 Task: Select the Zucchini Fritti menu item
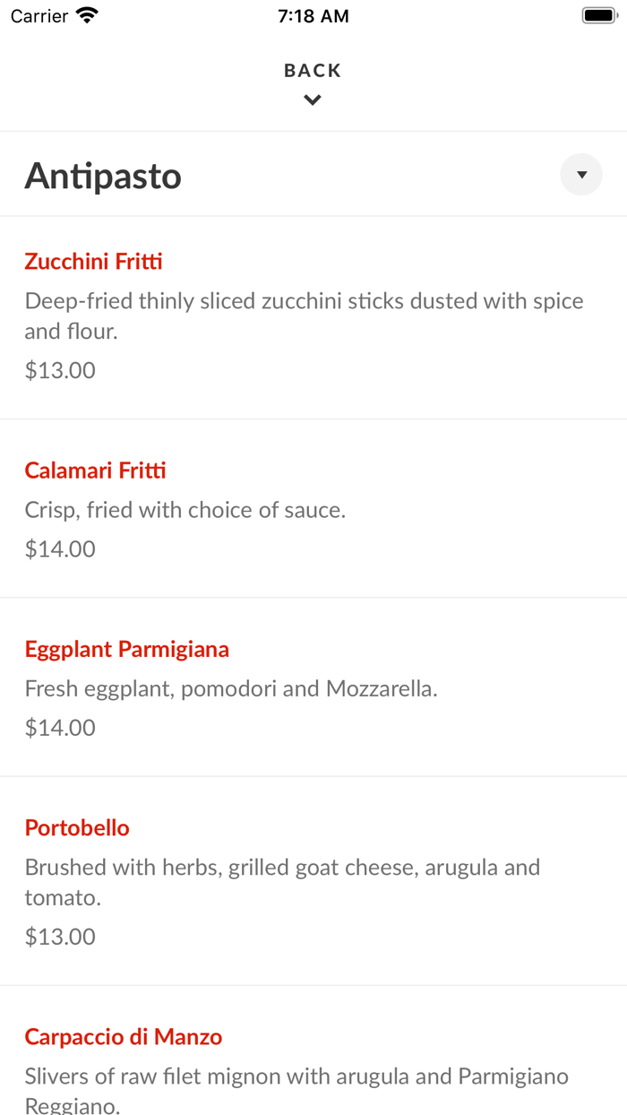[x=93, y=261]
